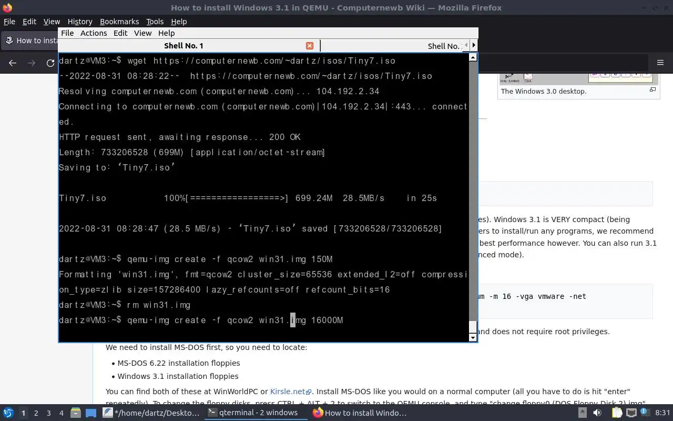673x421 pixels.
Task: Open qterminal Edit menu
Action: pos(120,33)
